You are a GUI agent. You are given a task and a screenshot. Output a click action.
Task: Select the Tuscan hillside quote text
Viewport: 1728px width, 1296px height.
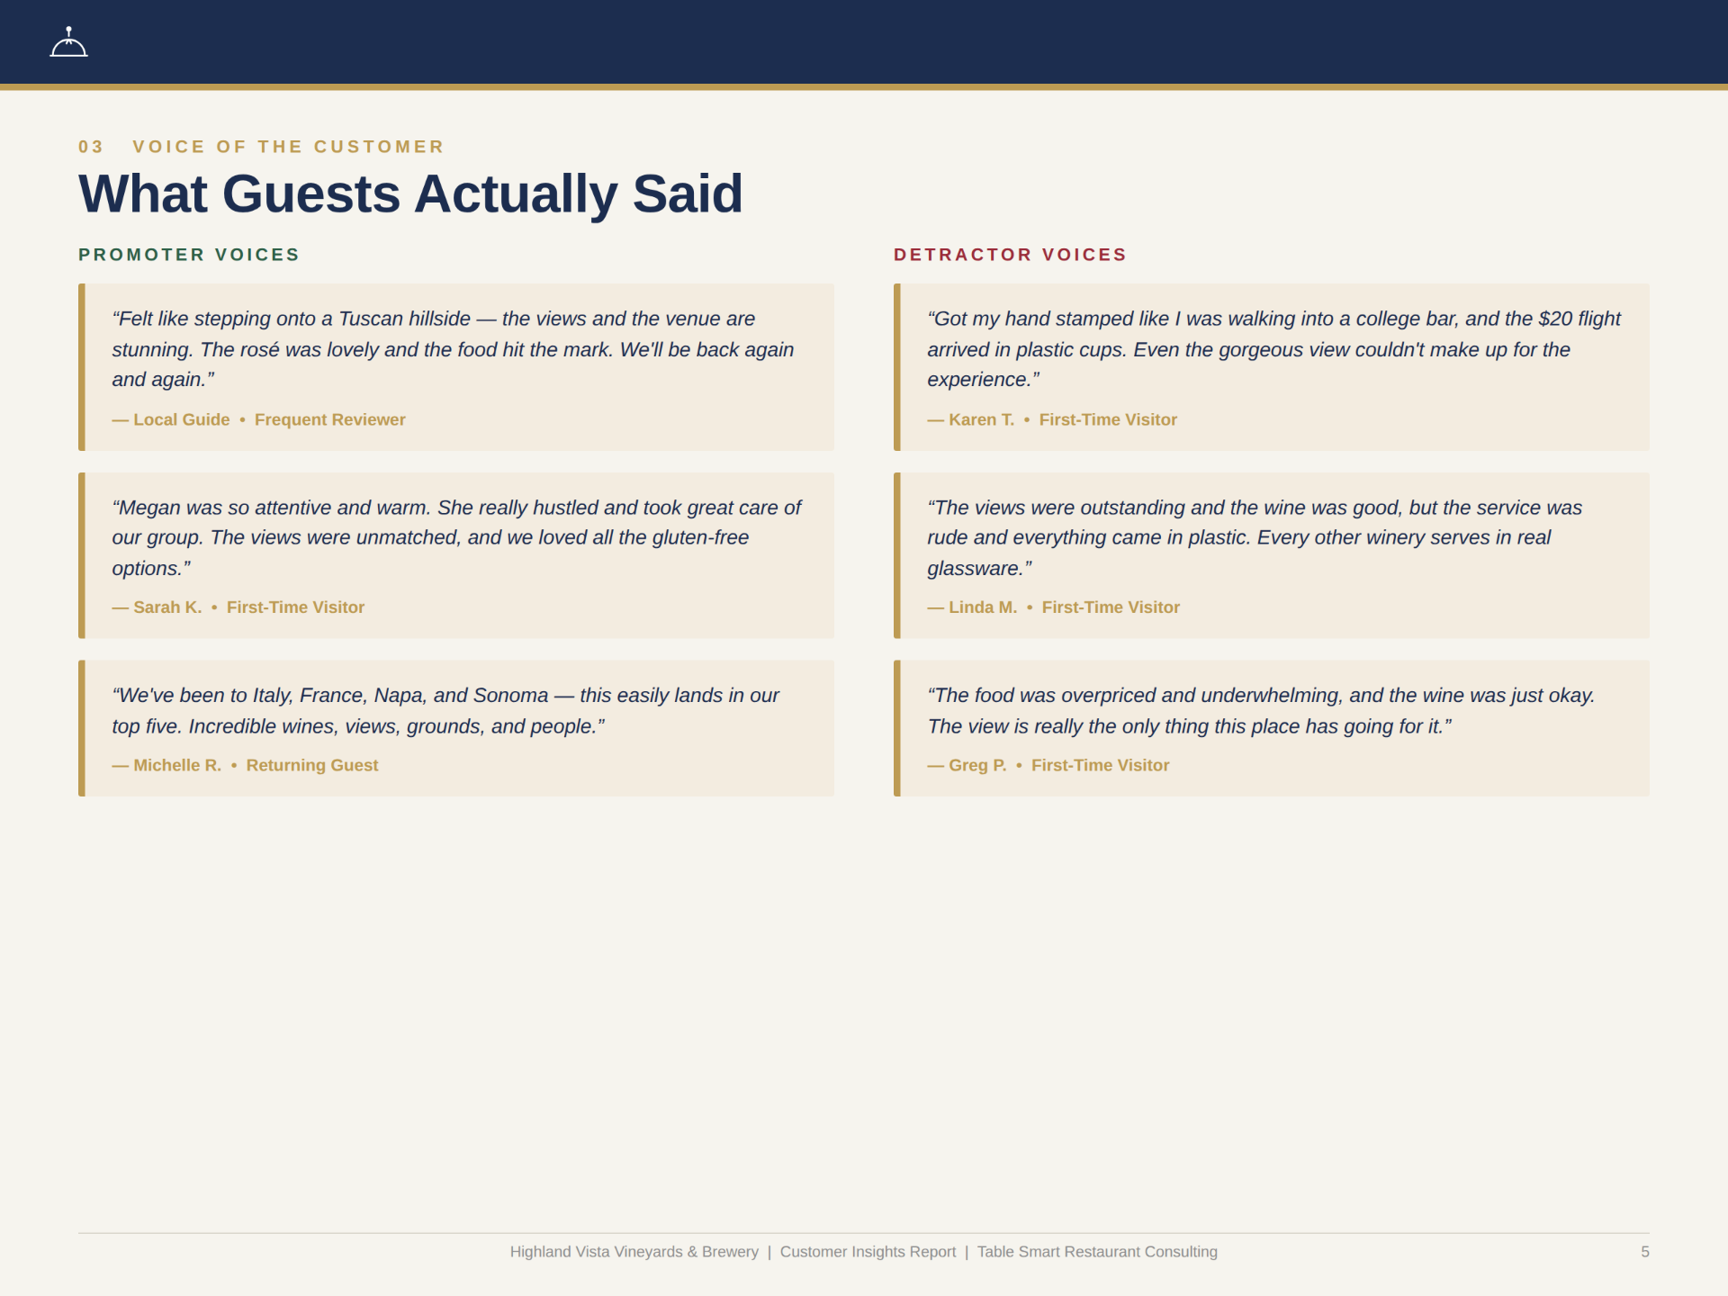(453, 349)
